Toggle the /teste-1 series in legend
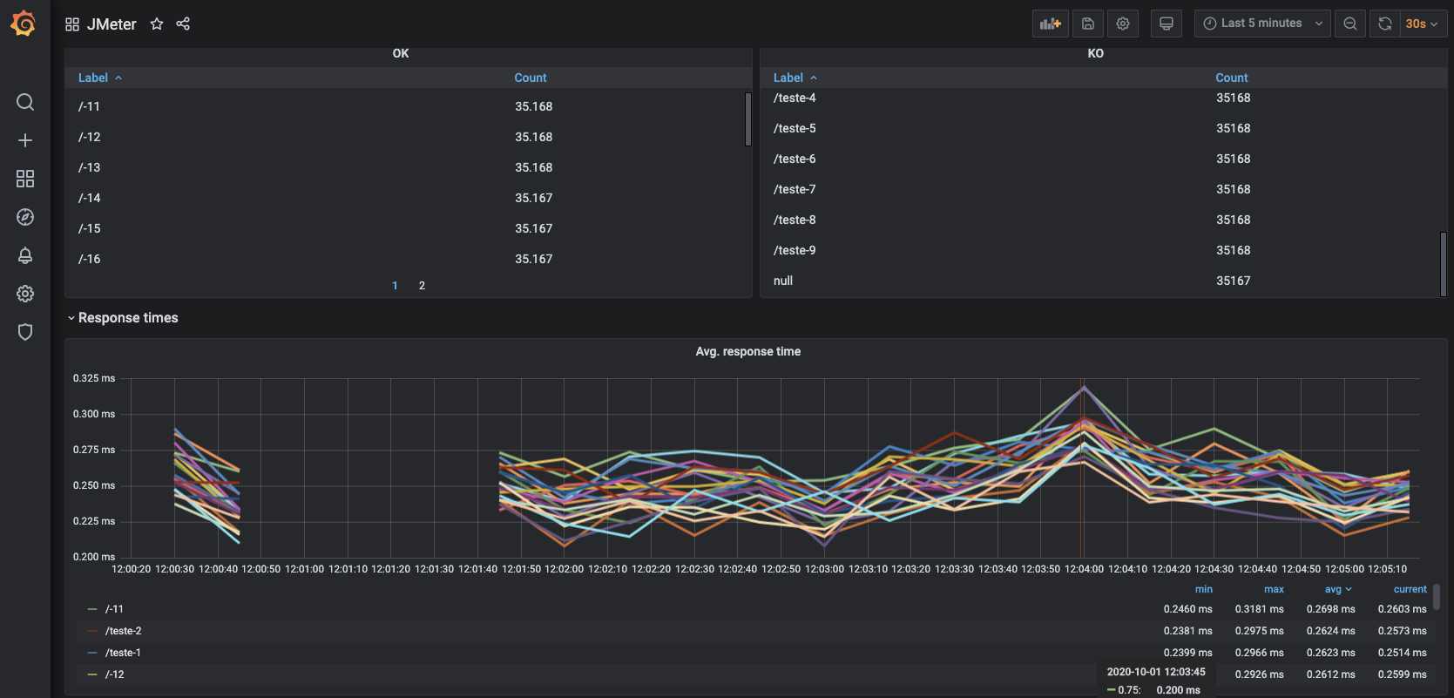 coord(123,653)
